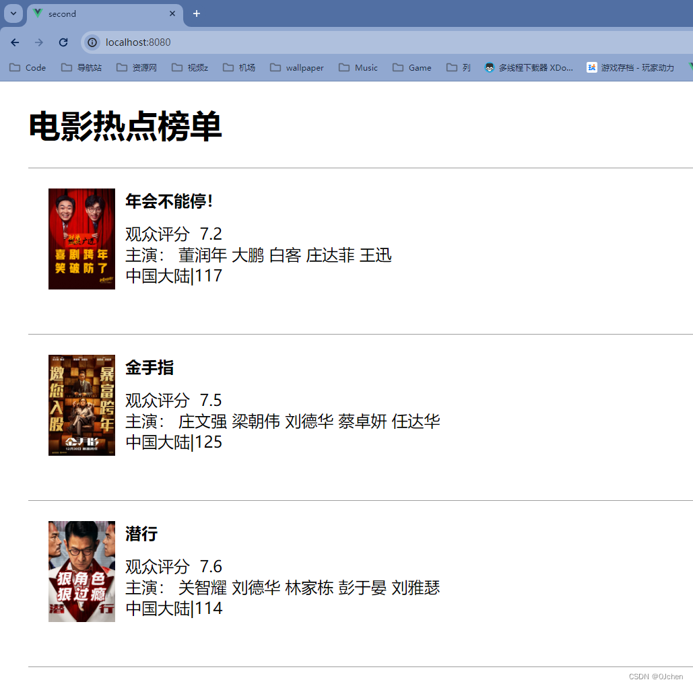693x686 pixels.
Task: Open a new tab with plus button
Action: 197,13
